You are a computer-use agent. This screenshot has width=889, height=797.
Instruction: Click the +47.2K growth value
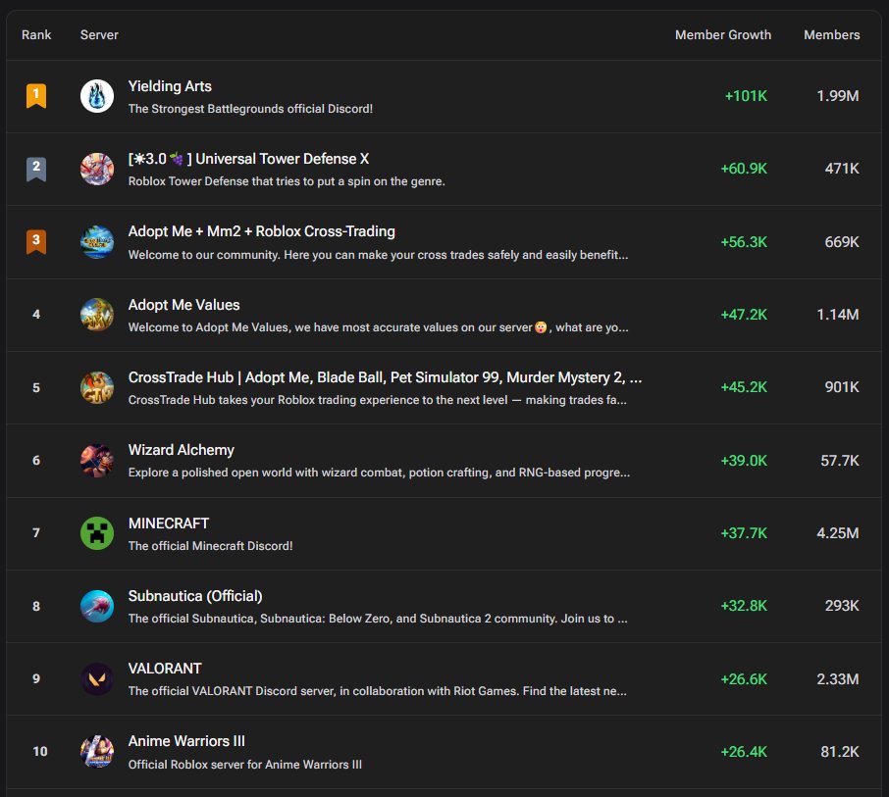[744, 315]
